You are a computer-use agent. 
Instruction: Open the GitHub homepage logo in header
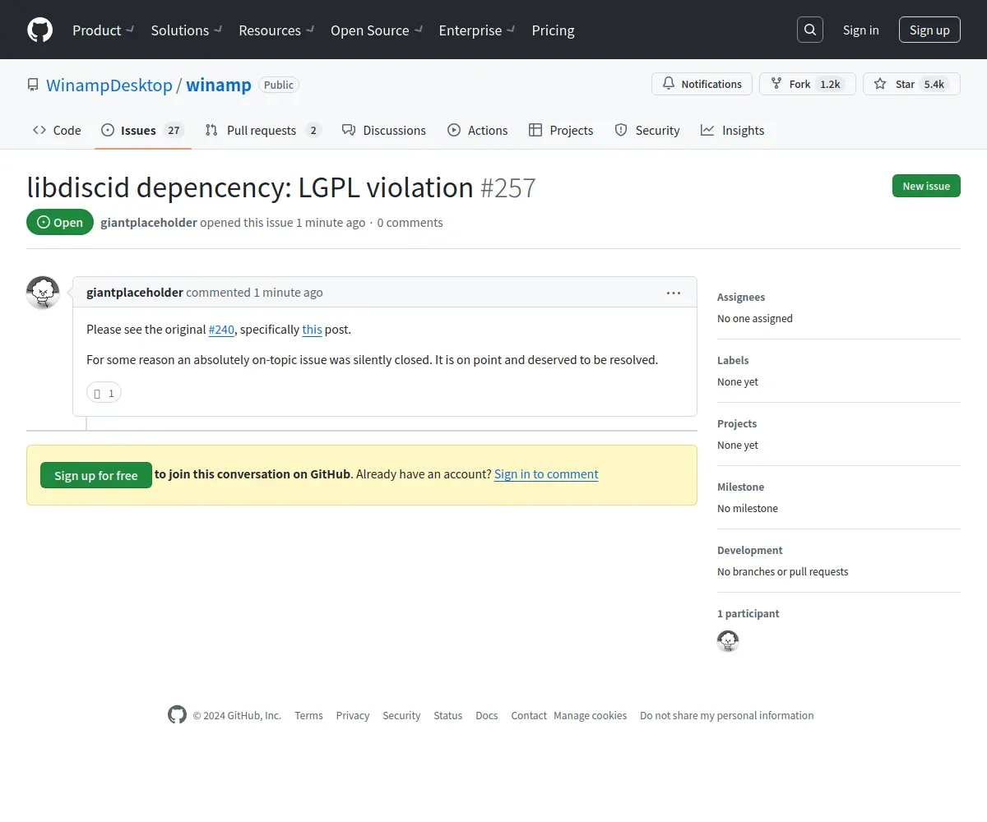point(39,30)
